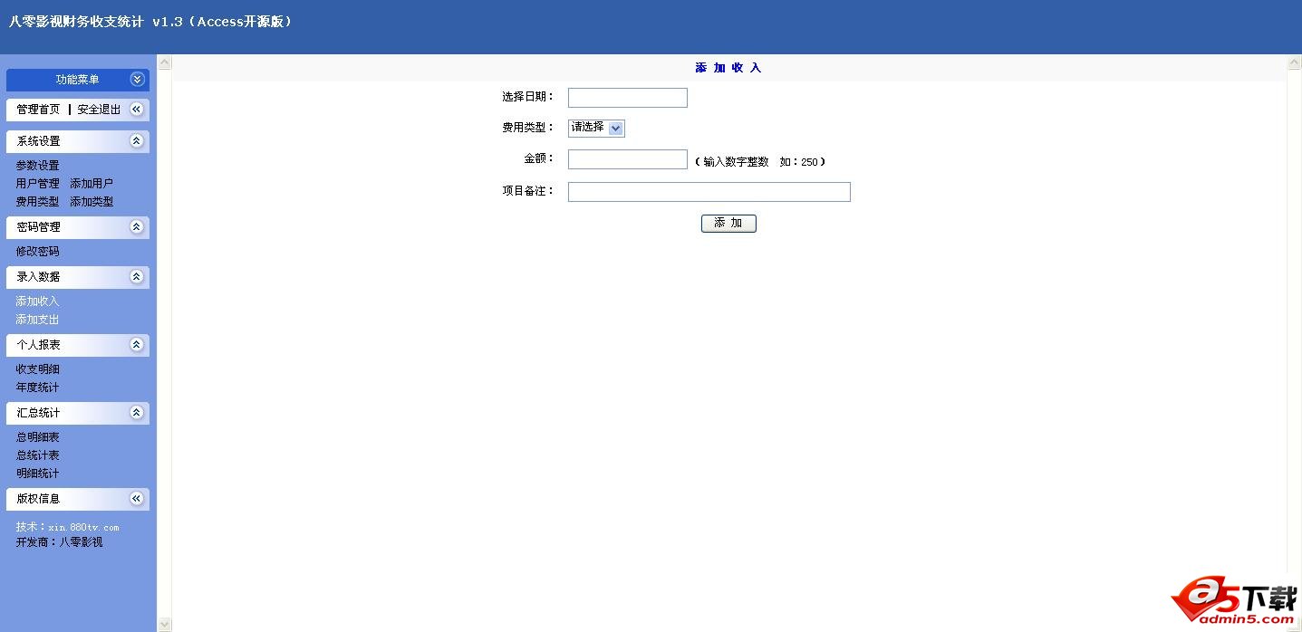Open 添加用户 page
The image size is (1302, 632).
[x=92, y=184]
